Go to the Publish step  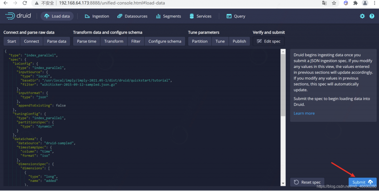tap(239, 41)
